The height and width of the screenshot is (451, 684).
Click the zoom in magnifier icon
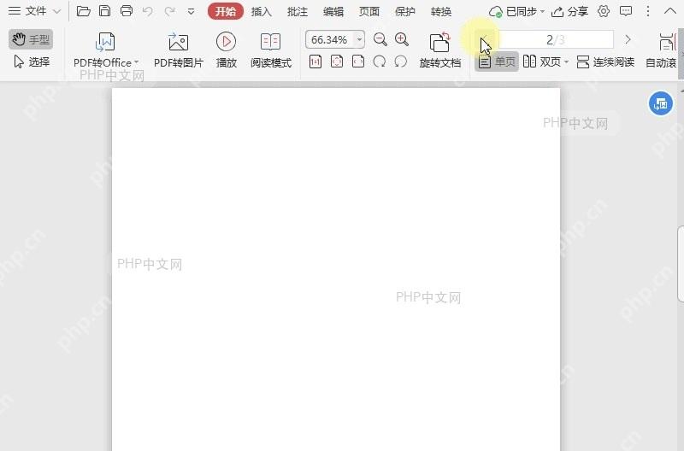point(401,39)
